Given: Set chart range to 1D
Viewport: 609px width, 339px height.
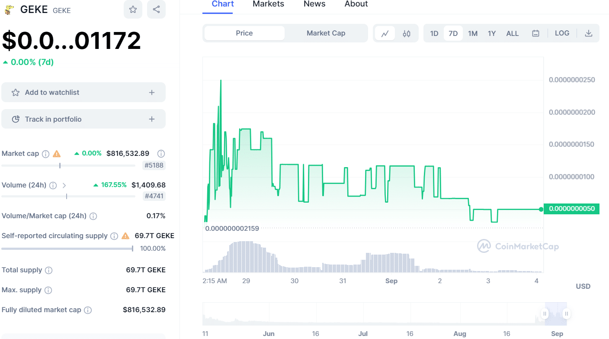Looking at the screenshot, I should pos(434,33).
